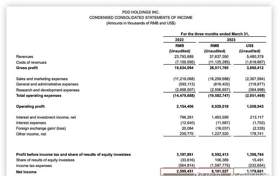This screenshot has width=278, height=176.
Task: Select operating profit value 2,154,406
Action: pyautogui.click(x=185, y=106)
